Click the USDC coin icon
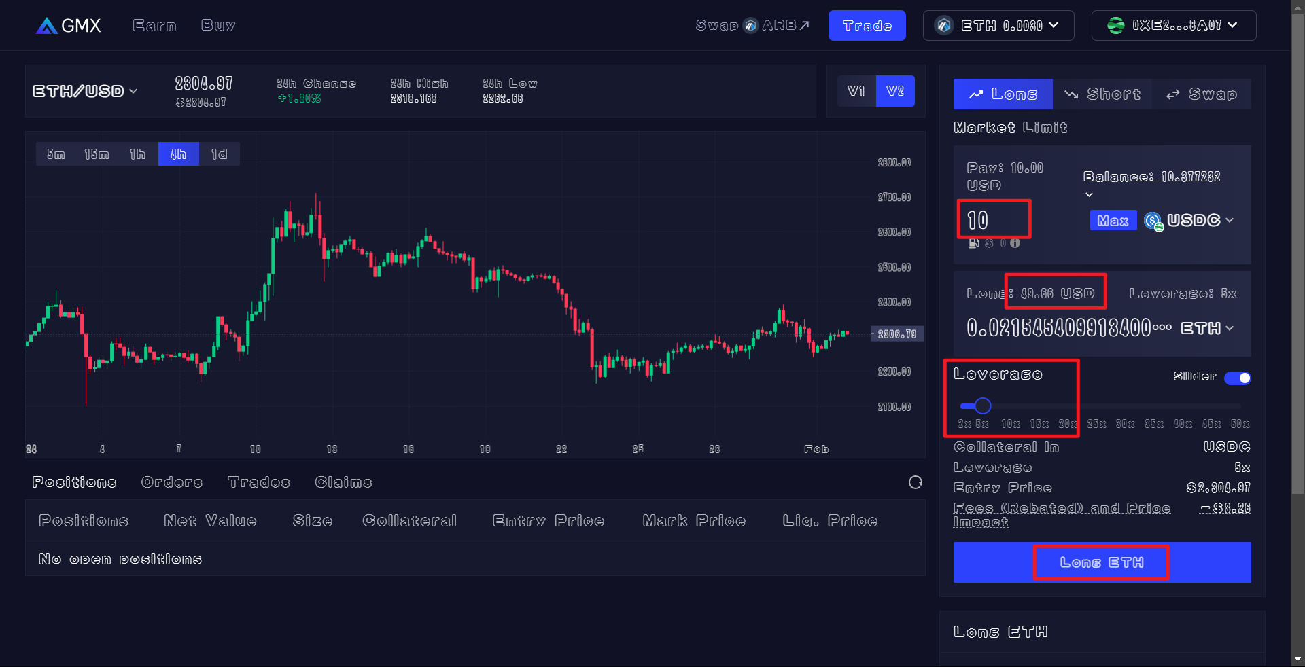Screen dimensions: 1305x667 (1153, 221)
